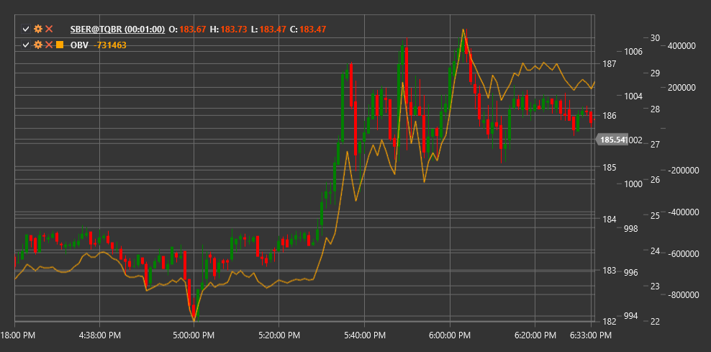Click the 24 axis label
Screen dimensions: 711x352
coord(655,251)
